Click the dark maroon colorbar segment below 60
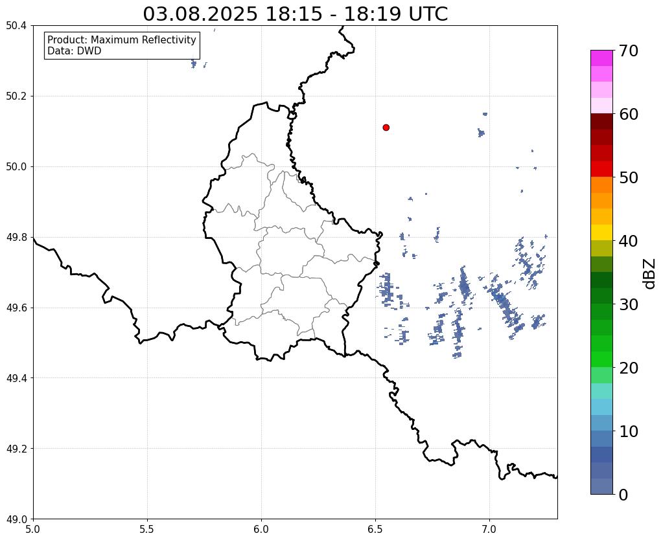The height and width of the screenshot is (540, 663). [x=601, y=122]
